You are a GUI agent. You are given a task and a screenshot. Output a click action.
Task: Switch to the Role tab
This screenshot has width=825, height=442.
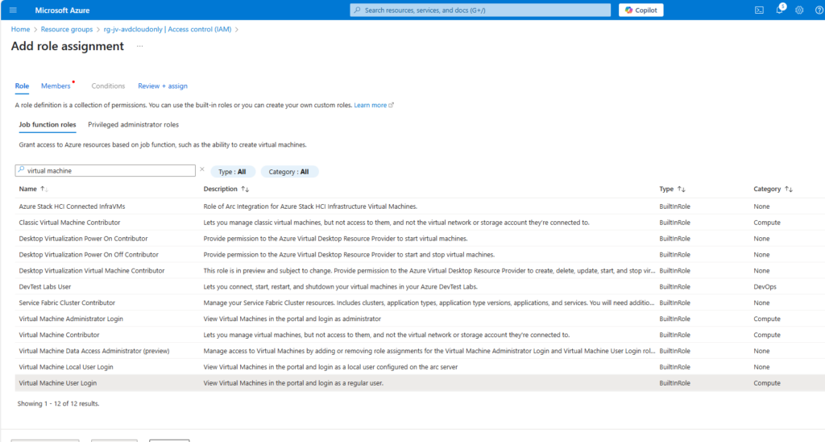point(22,85)
